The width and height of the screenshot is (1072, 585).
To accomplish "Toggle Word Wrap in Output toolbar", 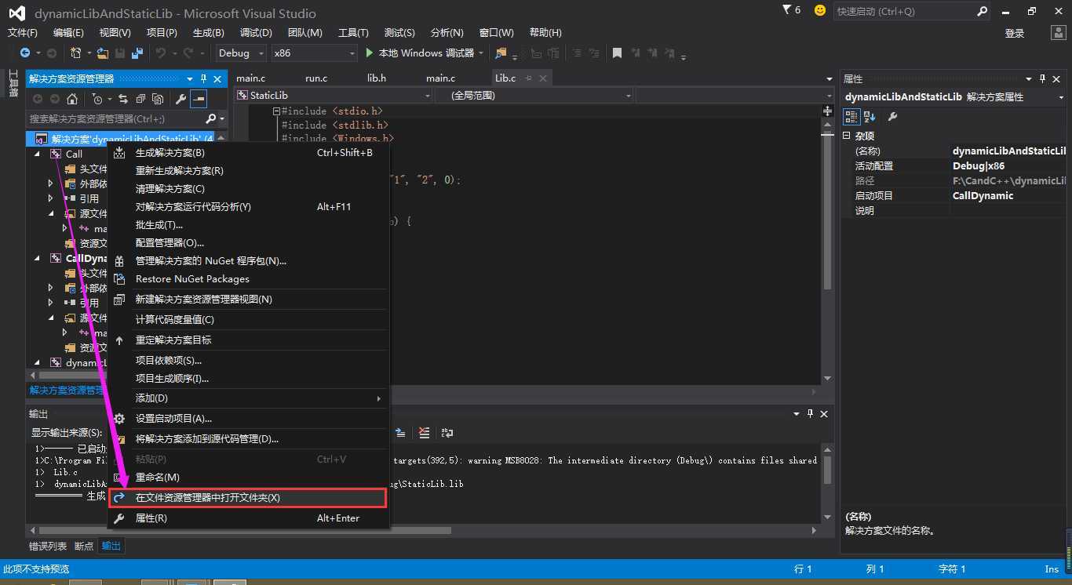I will [447, 432].
